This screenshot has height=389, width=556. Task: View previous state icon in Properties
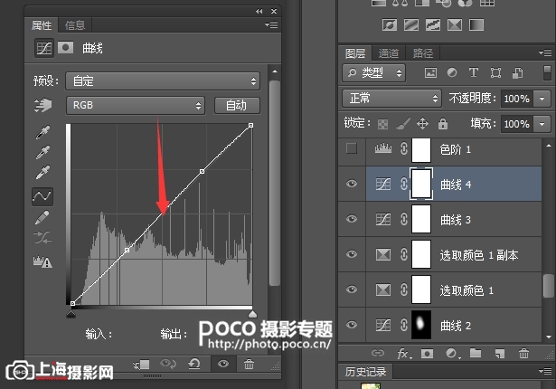pos(168,364)
